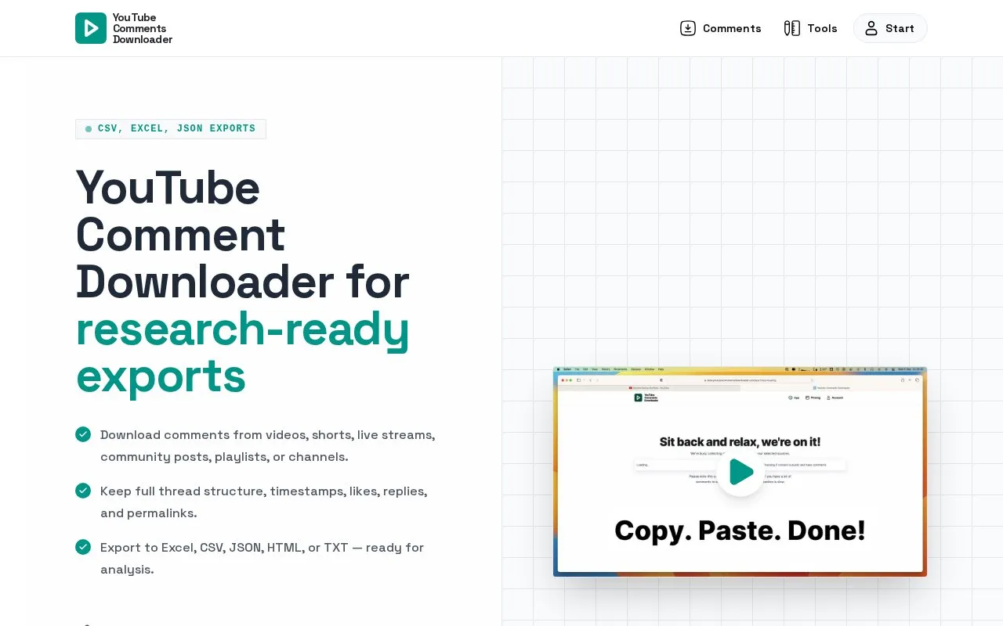Click the 'CSV, EXCEL, JSON EXPORTS' badge
1003x626 pixels.
[171, 129]
